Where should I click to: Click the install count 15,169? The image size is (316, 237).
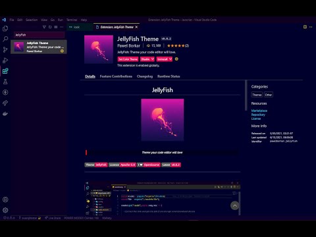tap(153, 45)
